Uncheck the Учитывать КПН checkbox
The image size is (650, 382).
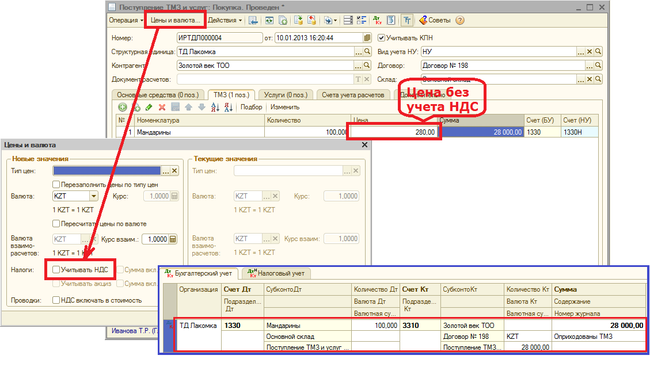coord(381,38)
